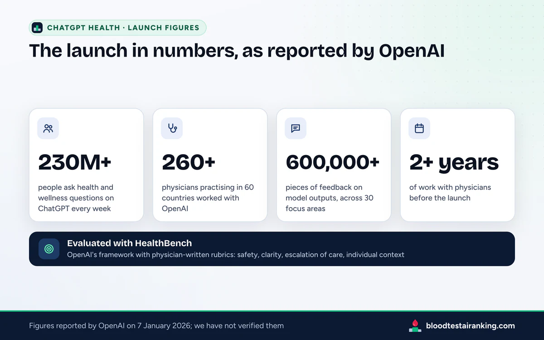Image resolution: width=544 pixels, height=340 pixels.
Task: Select the "600,000+" figure
Action: click(x=333, y=162)
